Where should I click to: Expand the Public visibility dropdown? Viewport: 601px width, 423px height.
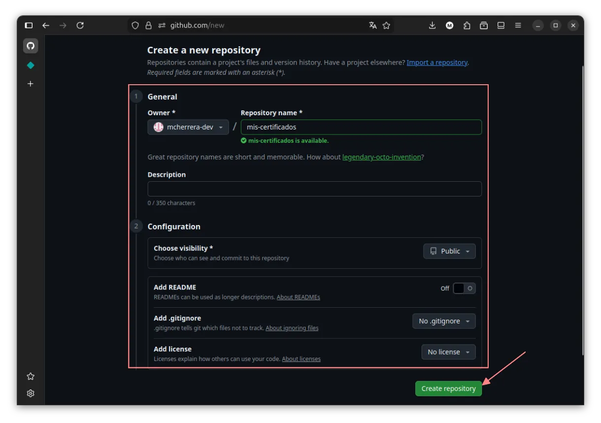[449, 251]
